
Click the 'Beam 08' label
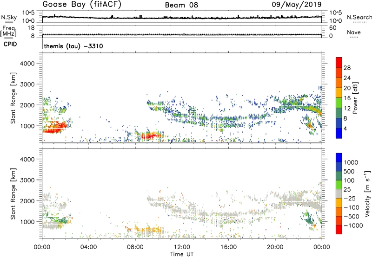181,5
